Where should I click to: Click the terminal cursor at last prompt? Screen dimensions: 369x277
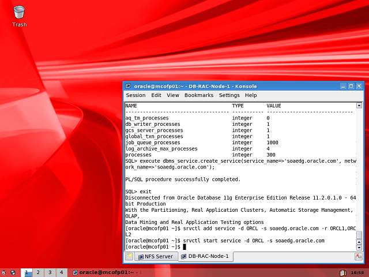point(184,246)
